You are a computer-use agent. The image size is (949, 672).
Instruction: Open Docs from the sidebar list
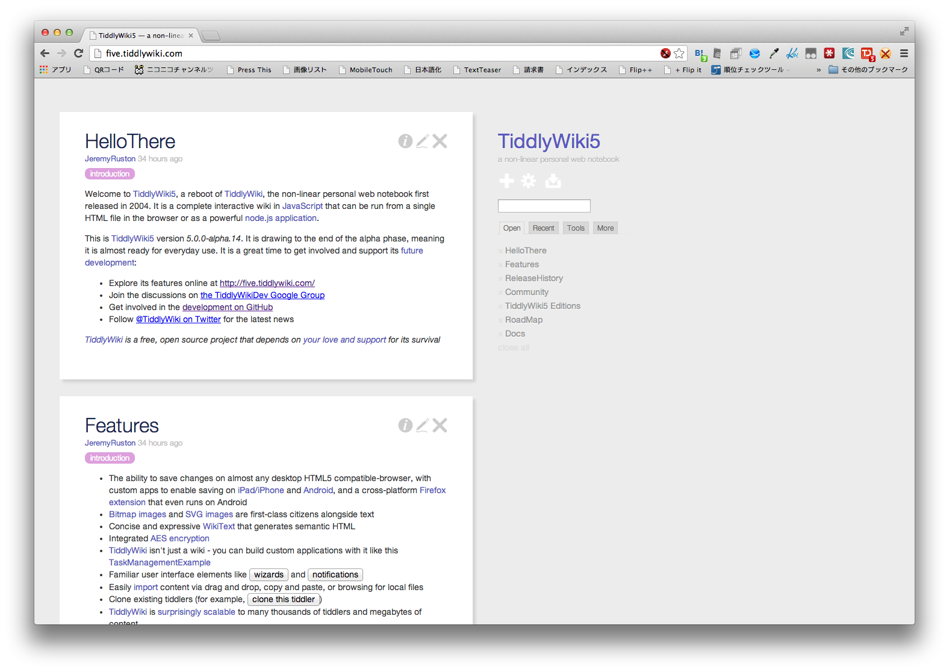click(x=515, y=334)
